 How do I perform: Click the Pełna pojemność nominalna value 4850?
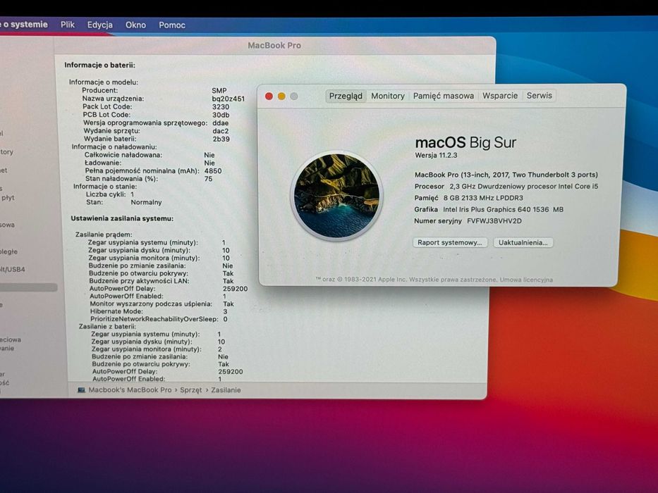213,171
